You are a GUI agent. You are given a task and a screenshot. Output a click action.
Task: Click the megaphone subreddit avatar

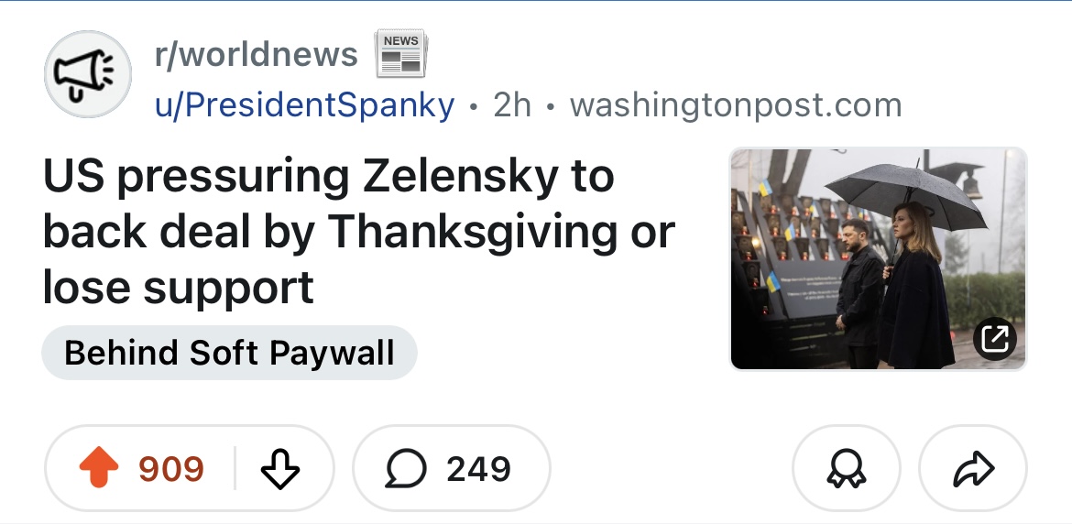pos(88,74)
